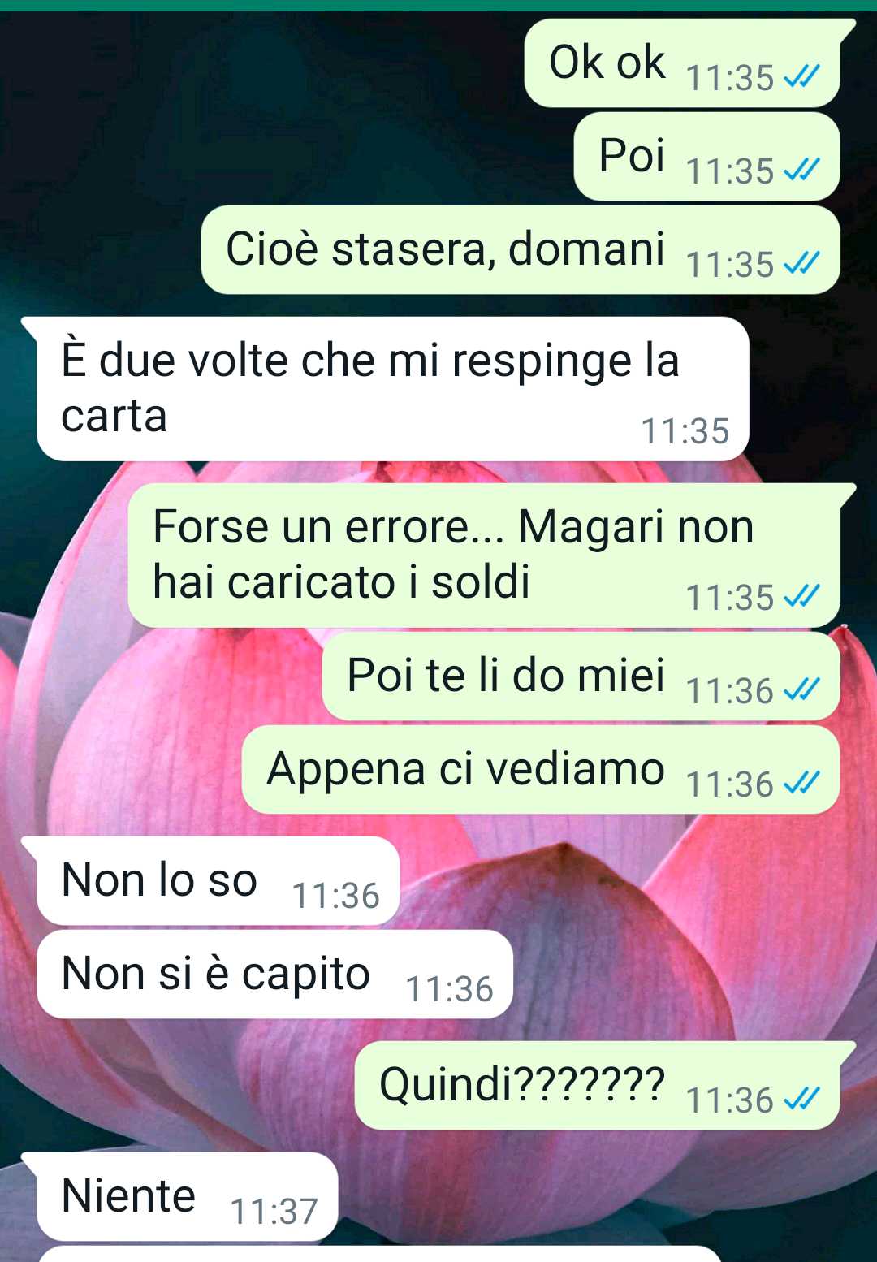This screenshot has height=1262, width=877.
Task: Select the 'Forse un errore...' message bubble
Action: 484,555
